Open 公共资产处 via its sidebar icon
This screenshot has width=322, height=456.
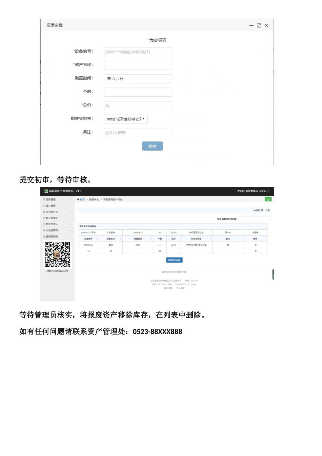click(x=44, y=212)
